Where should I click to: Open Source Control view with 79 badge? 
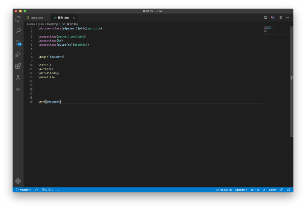(x=18, y=42)
